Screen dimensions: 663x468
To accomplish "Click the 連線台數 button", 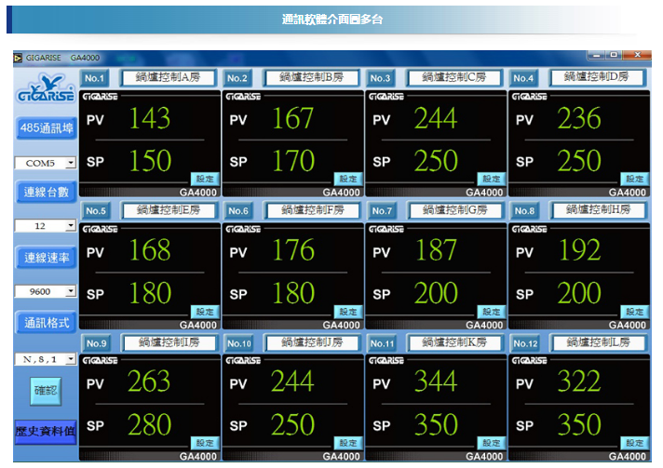I will [47, 192].
